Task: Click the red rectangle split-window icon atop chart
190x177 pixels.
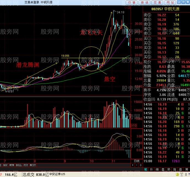Action: click(129, 8)
